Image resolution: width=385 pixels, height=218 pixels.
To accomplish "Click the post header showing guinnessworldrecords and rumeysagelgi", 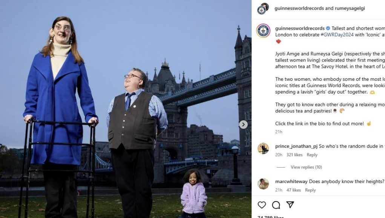I will click(320, 8).
